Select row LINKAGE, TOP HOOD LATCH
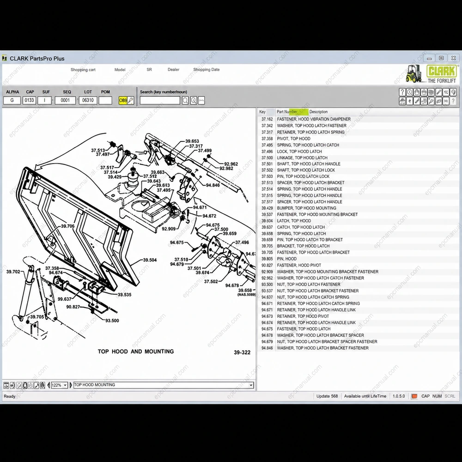Viewport: 462px width, 462px height. [x=359, y=158]
